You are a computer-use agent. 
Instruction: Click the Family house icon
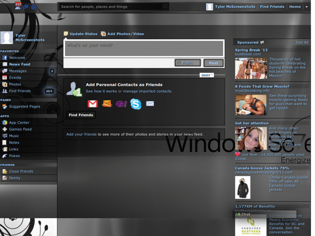pos(5,178)
